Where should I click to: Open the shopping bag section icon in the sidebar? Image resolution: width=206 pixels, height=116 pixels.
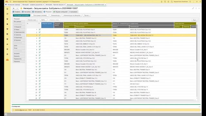click(7, 24)
